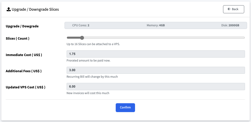Click the left arrow icon in Back button

pos(229,9)
